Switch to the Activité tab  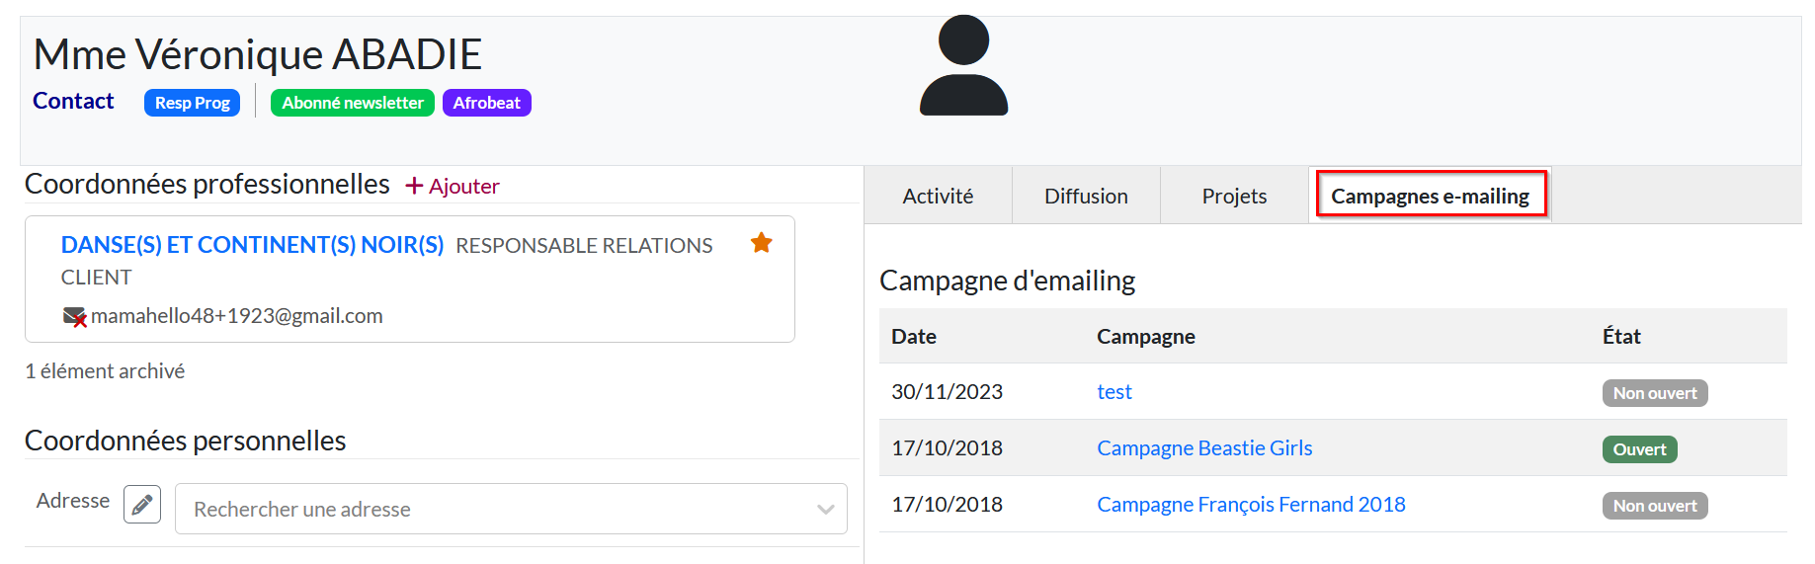click(938, 196)
